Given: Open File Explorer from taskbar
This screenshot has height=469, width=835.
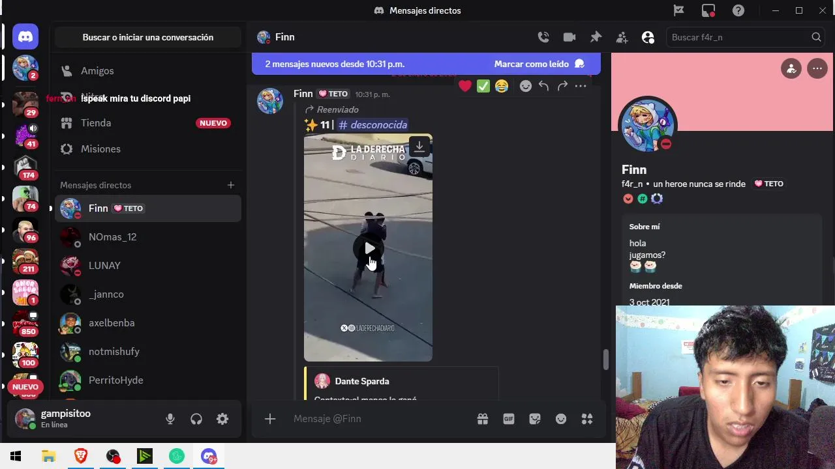Looking at the screenshot, I should 49,456.
